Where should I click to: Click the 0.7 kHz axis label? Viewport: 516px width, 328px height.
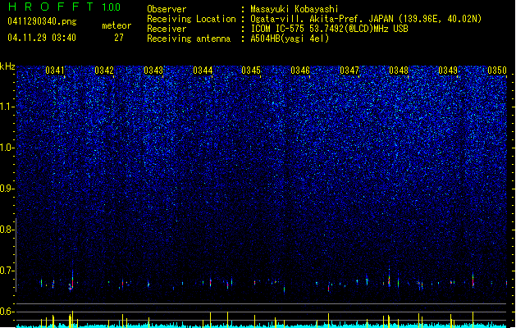7,271
